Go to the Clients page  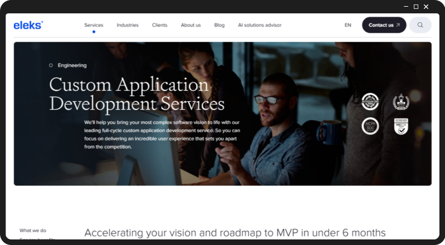coord(159,25)
